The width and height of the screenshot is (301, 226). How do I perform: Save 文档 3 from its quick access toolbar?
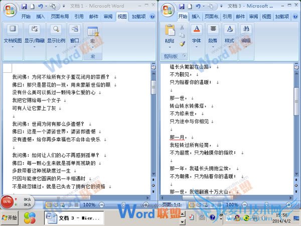tap(182, 7)
